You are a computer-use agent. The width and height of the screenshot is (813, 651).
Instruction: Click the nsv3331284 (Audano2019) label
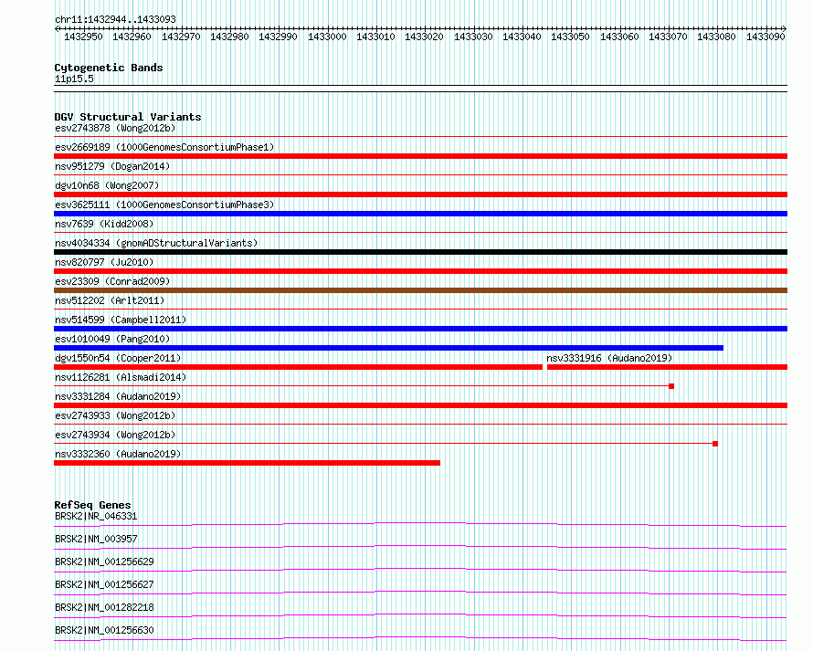click(x=118, y=396)
